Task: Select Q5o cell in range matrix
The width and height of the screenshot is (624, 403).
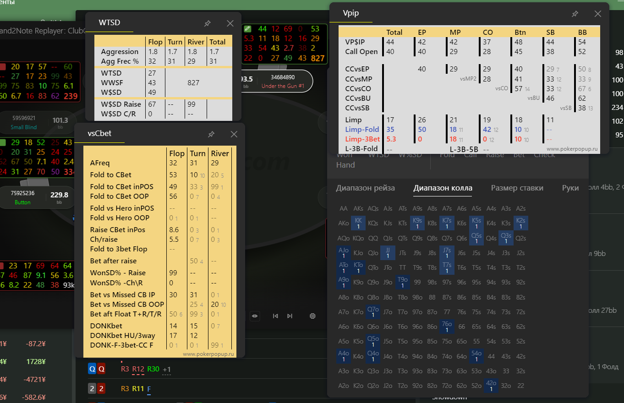Action: click(x=373, y=341)
